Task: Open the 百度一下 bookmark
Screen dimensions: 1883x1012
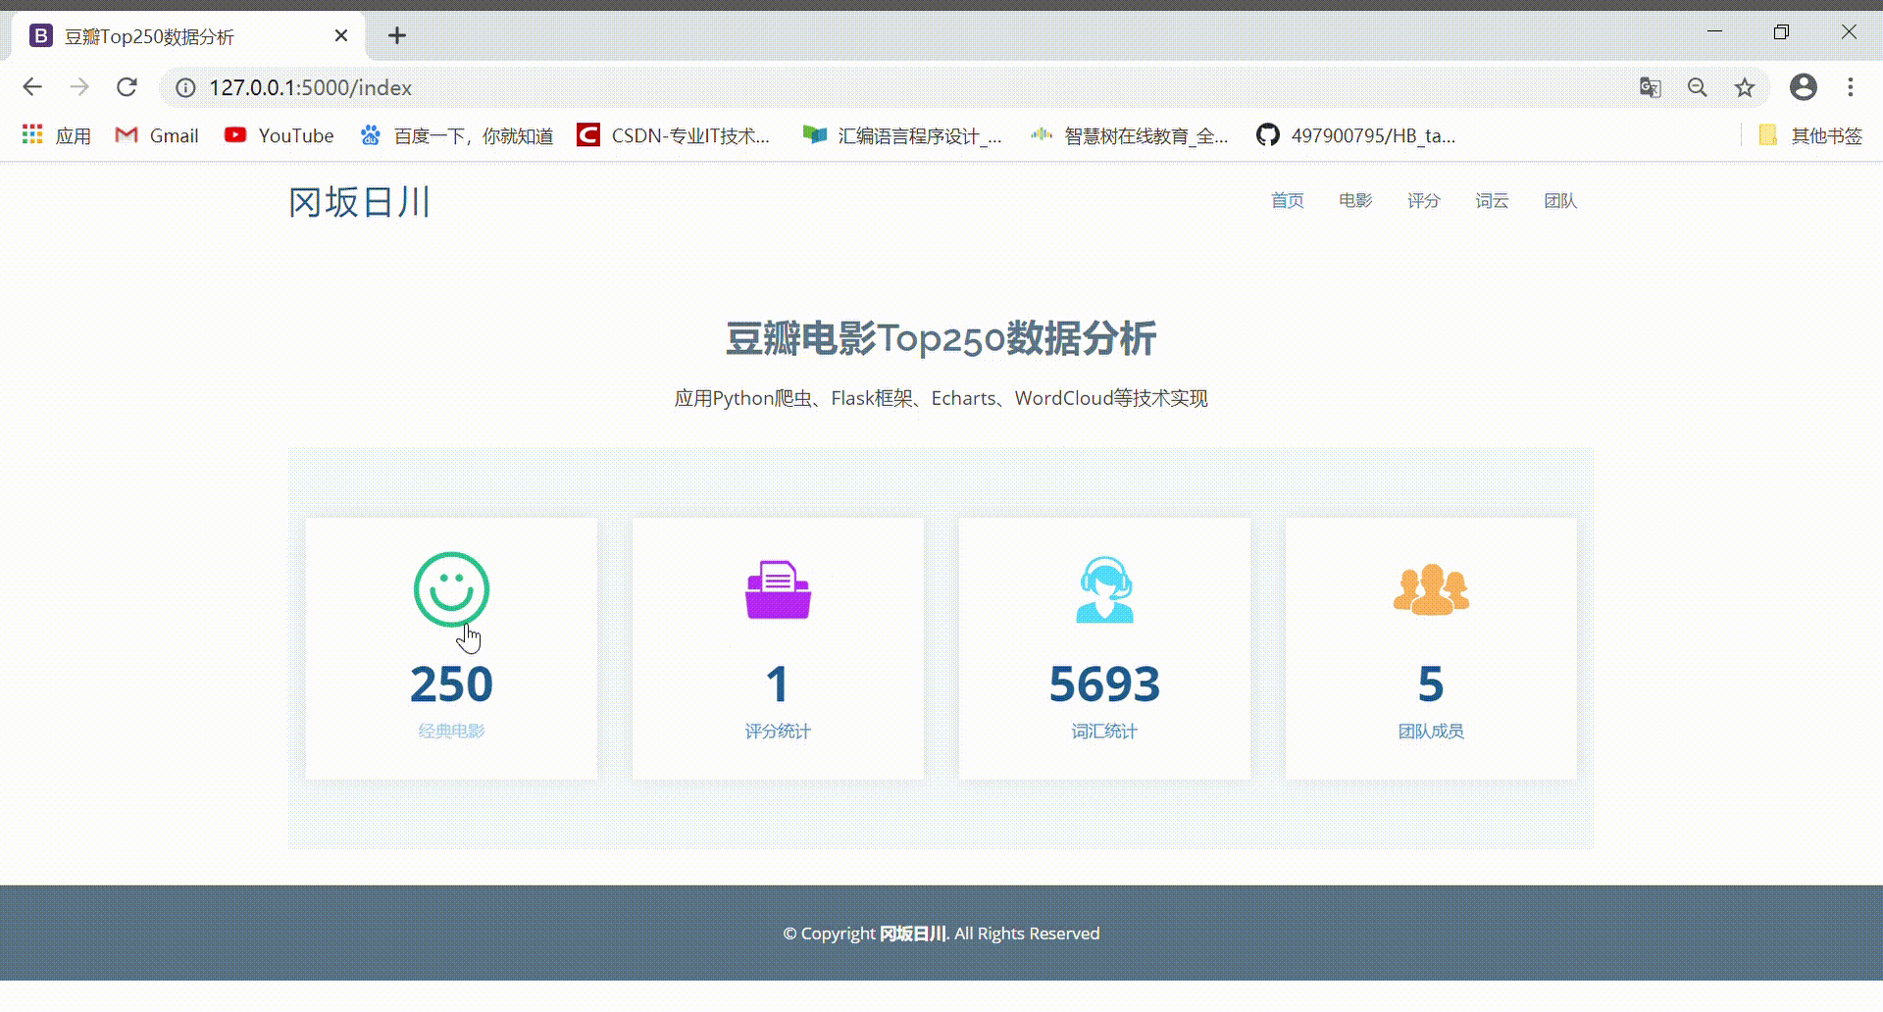Action: pyautogui.click(x=457, y=135)
